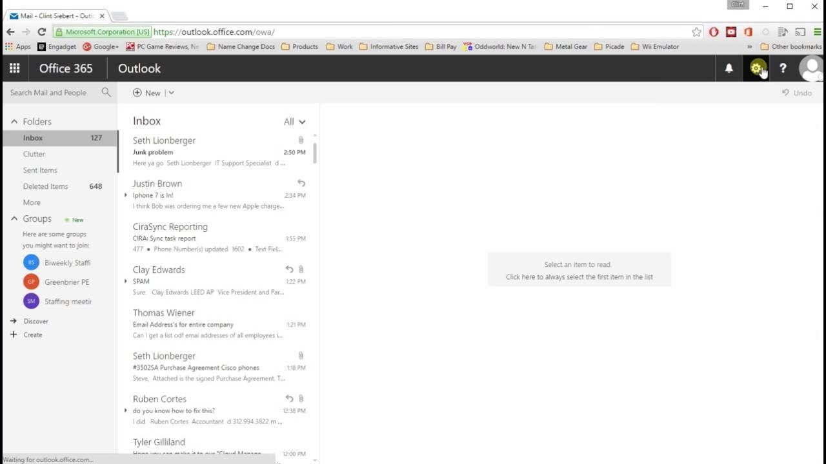Collapse the Groups section

(14, 218)
